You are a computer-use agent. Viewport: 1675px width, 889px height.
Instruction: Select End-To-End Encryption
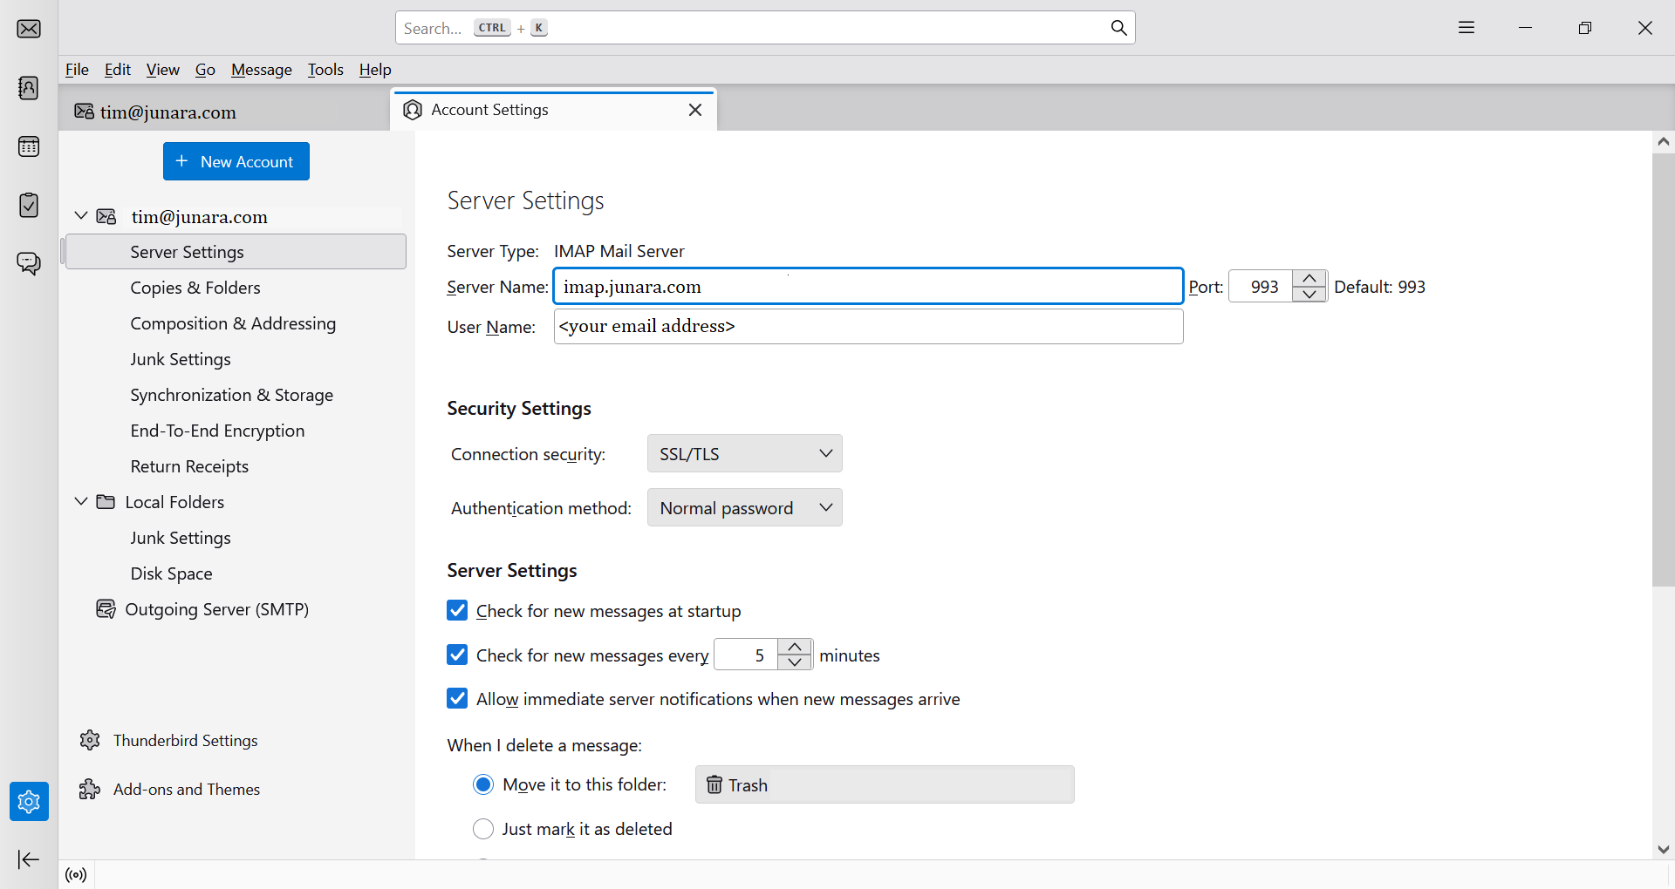[236, 431]
